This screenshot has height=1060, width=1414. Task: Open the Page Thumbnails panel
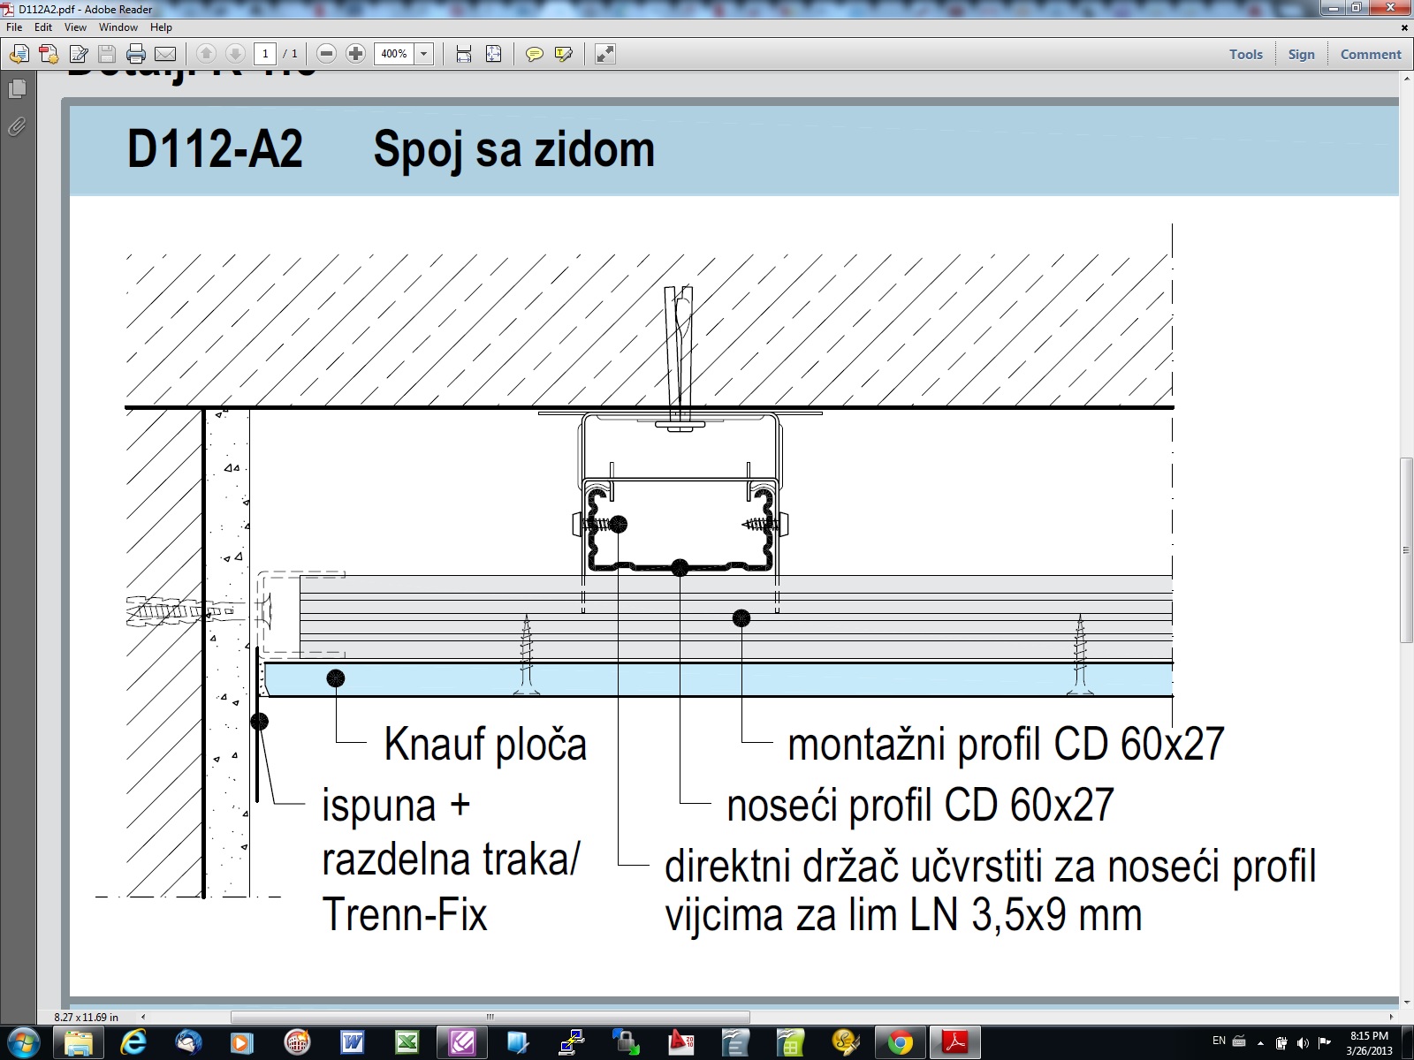pyautogui.click(x=17, y=89)
